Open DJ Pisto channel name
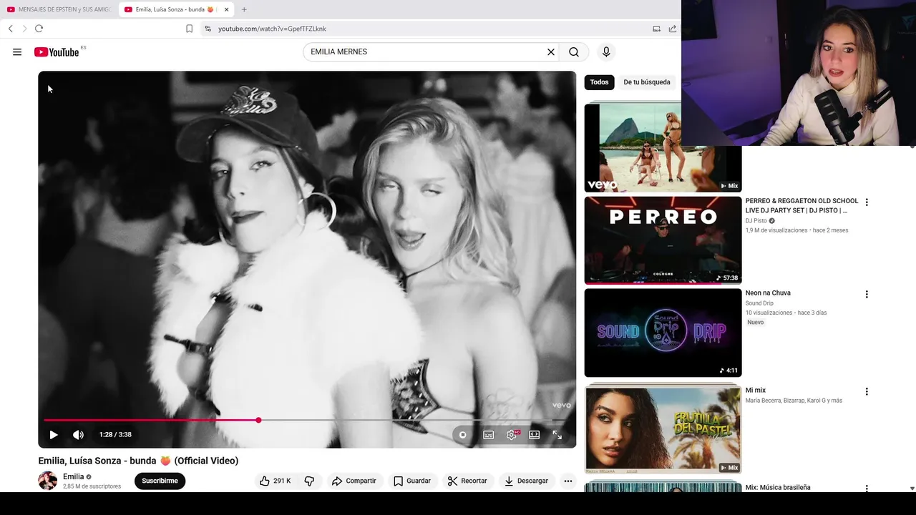Screen dimensions: 916x515 point(756,221)
